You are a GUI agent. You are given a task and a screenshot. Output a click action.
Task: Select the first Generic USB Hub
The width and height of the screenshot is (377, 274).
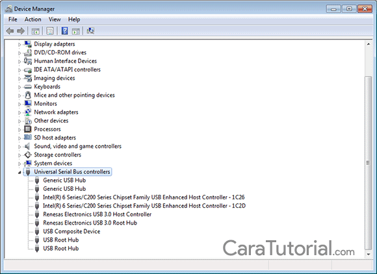pos(64,181)
